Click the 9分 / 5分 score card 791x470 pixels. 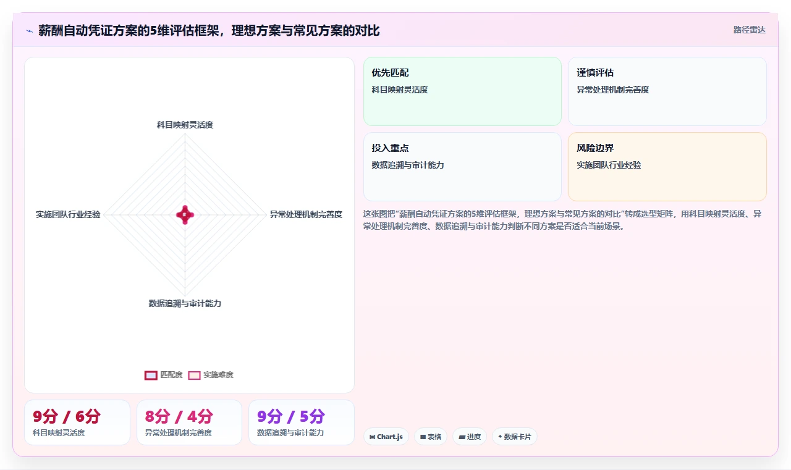coord(302,422)
